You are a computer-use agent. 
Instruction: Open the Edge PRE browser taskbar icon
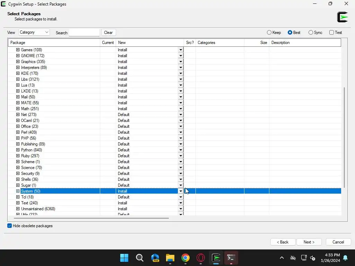tap(155, 258)
